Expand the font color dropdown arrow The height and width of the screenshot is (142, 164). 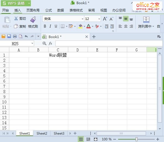93,26
